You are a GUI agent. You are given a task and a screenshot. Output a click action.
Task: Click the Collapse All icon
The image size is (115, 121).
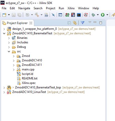click(x=69, y=23)
